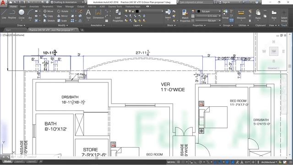The image size is (293, 165).
Task: Click TOP face of the ViewCube
Action: (274, 51)
